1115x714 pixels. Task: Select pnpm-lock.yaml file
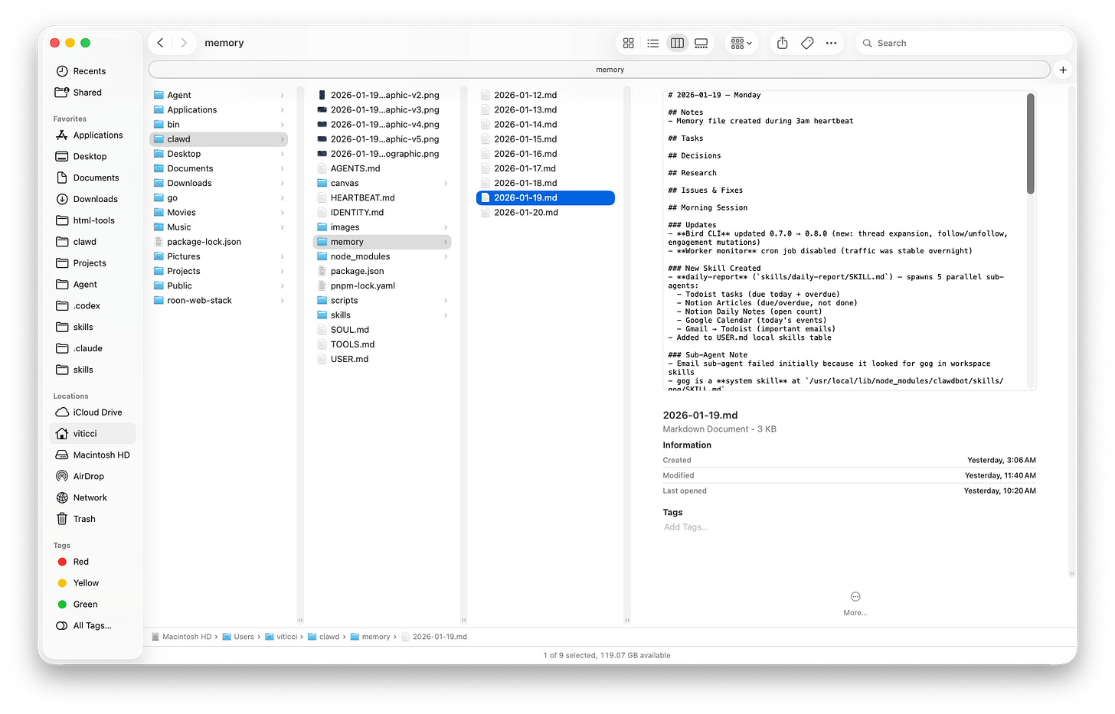(381, 286)
